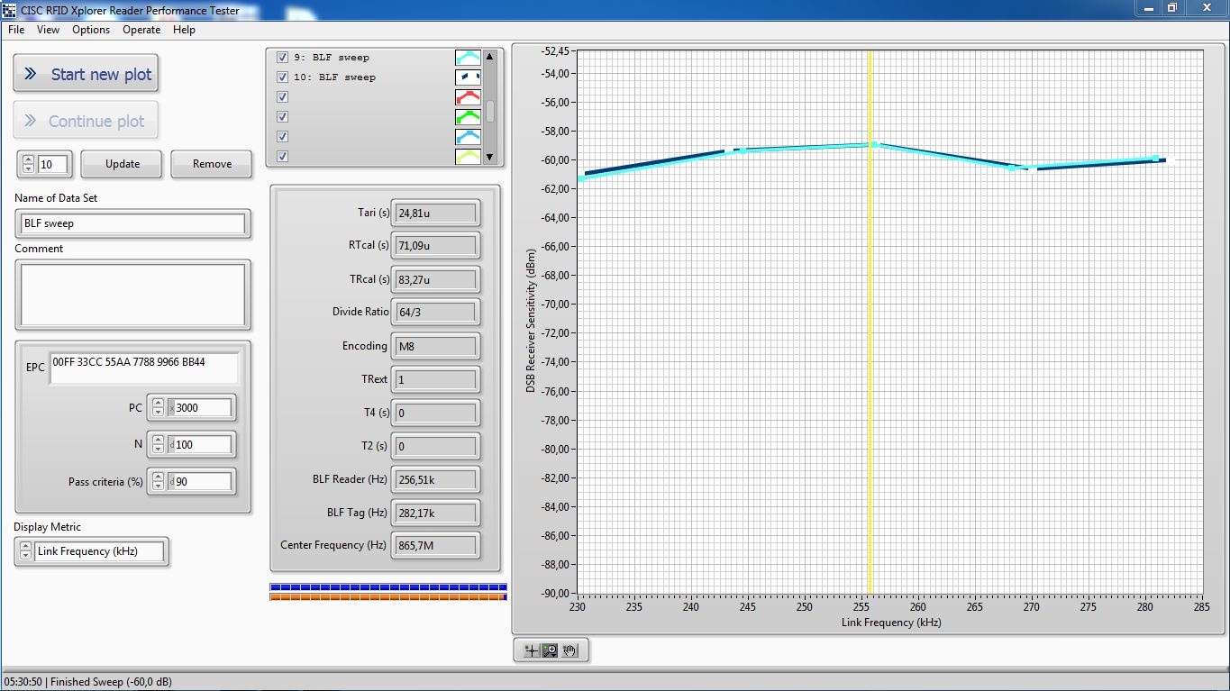
Task: Activate the zoom magnifier graph tool
Action: tap(550, 650)
